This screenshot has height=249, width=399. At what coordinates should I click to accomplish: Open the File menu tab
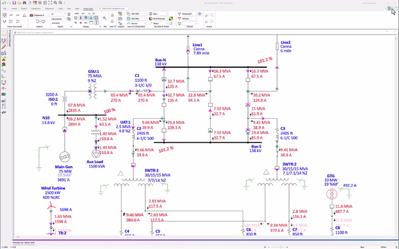[x=5, y=9]
